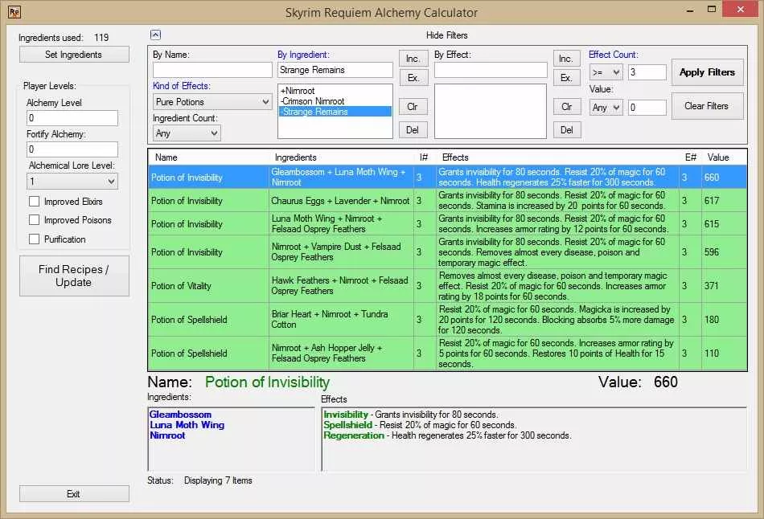Select the Nirnroot + Vampire Dust recipe row
The image size is (764, 519).
pos(447,251)
